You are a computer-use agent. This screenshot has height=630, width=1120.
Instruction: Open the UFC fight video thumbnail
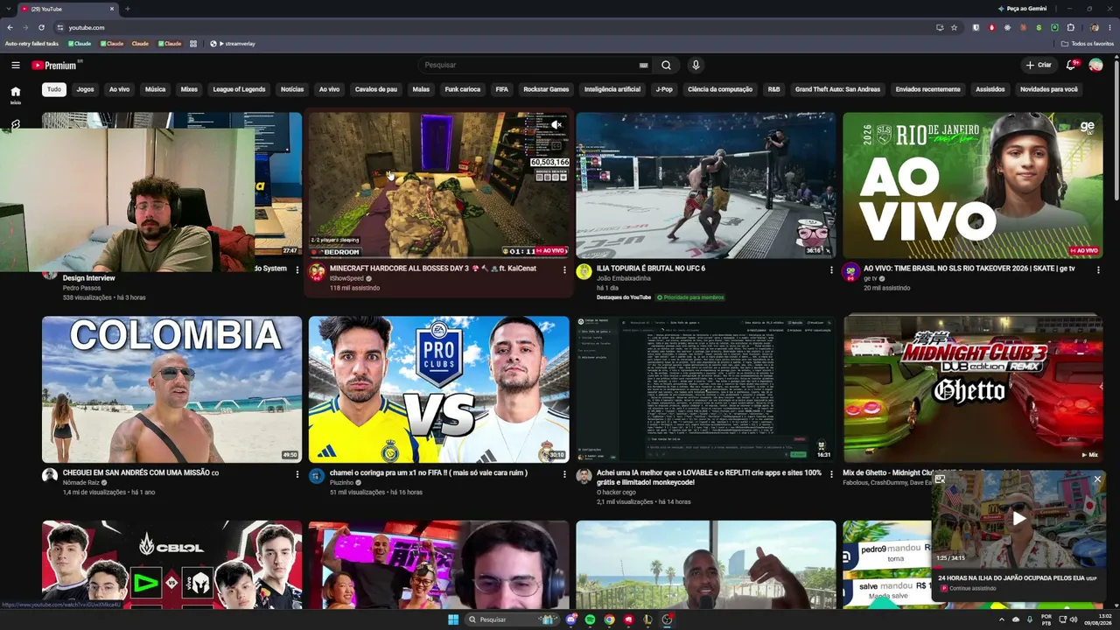[x=706, y=185]
